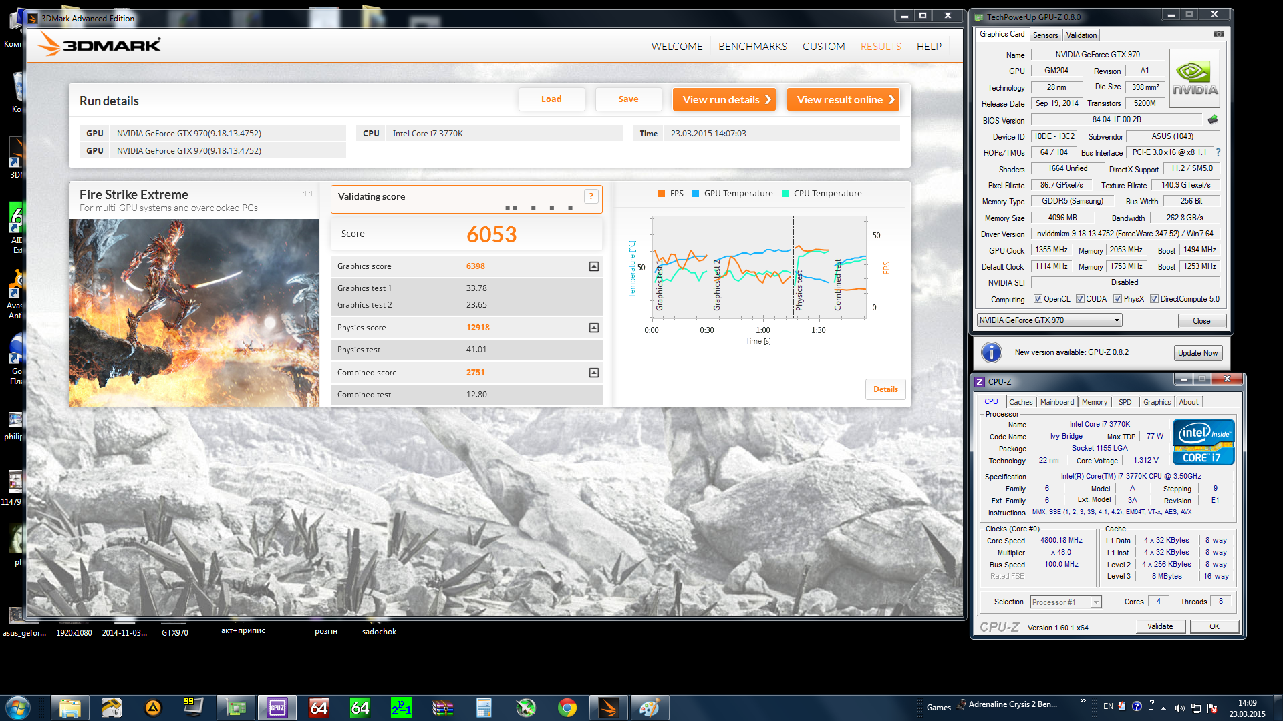Viewport: 1283px width, 721px height.
Task: Toggle the PhysX checkbox
Action: [1117, 299]
